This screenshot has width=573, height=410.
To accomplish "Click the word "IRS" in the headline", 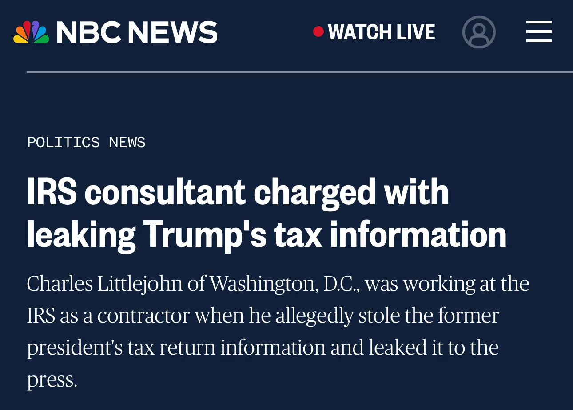I will [x=52, y=193].
